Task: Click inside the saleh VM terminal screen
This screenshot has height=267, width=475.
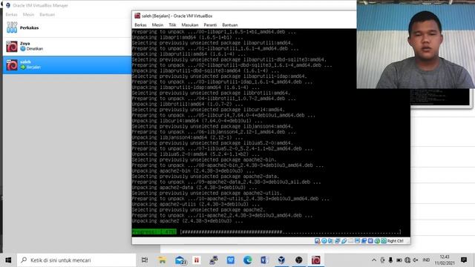Action: coord(271,133)
